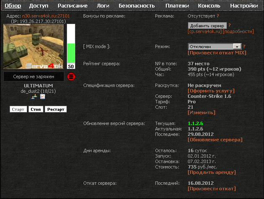Viewport: 264px width, 199px height.
Task: Click the 02.01.2012 г. launch date
Action: [202, 156]
